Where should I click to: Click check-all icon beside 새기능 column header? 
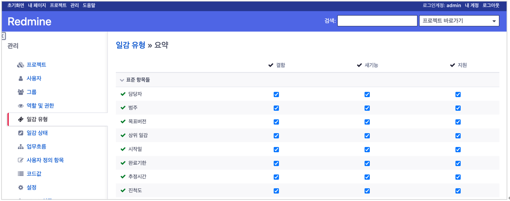[359, 65]
